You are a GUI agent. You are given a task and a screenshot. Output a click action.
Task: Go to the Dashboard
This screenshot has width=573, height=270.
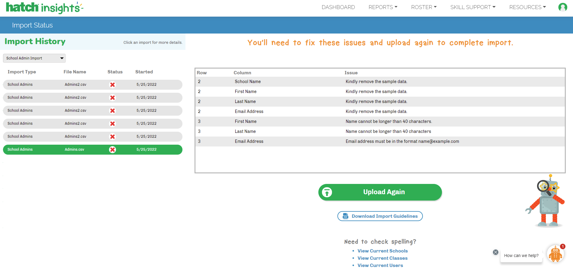tap(338, 7)
